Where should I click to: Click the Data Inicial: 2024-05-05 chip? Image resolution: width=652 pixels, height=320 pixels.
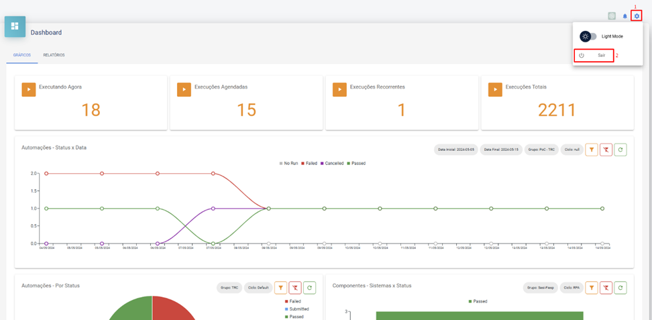coord(456,150)
